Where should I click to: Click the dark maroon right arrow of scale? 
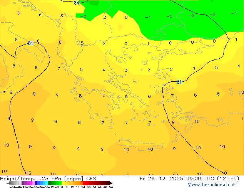point(110,183)
